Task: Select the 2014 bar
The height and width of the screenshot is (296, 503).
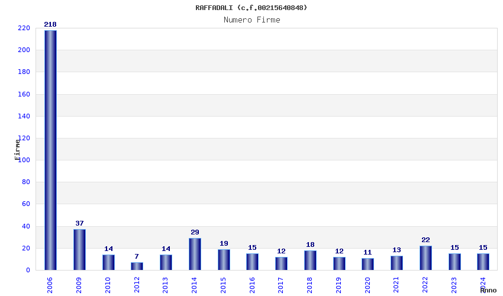Action: (195, 254)
